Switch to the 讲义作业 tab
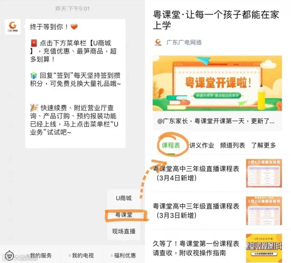 (202, 145)
